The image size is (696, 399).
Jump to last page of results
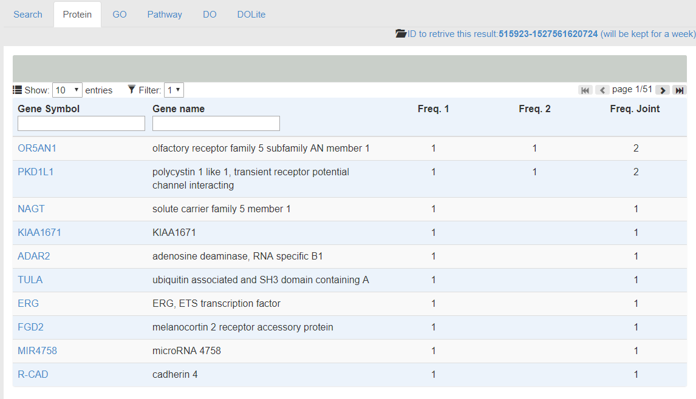[680, 90]
